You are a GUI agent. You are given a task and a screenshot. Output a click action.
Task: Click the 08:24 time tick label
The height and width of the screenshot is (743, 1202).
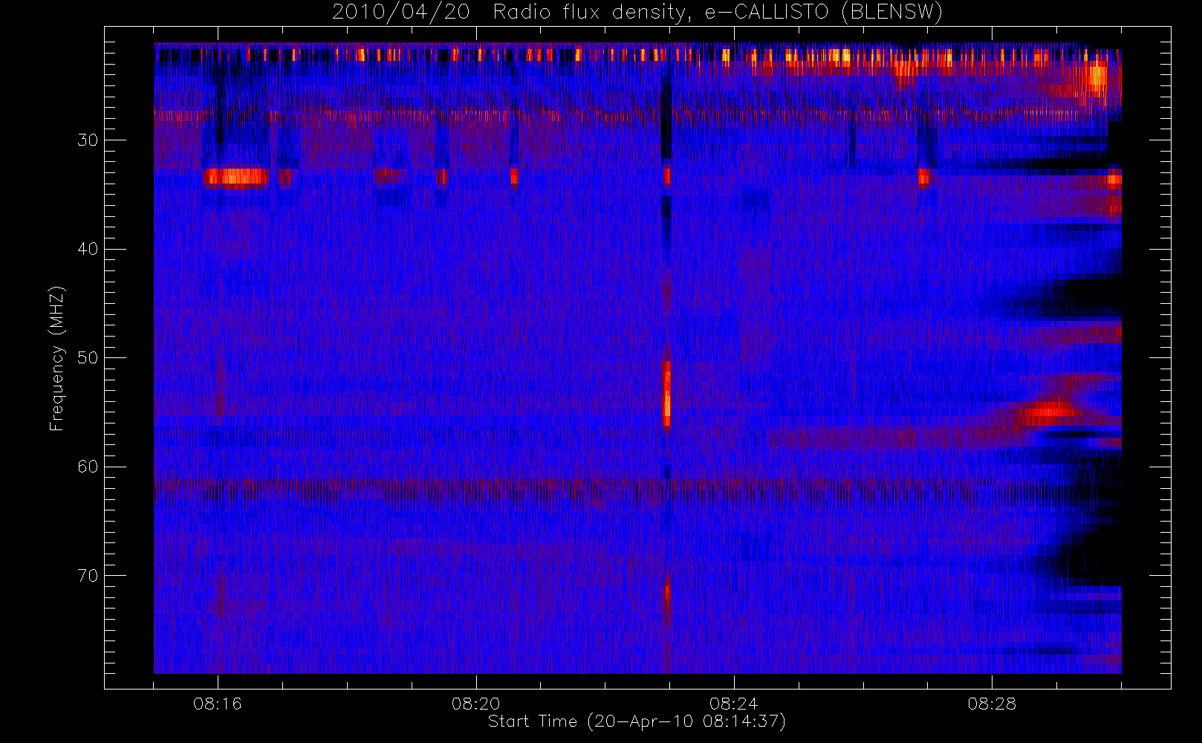pyautogui.click(x=733, y=703)
